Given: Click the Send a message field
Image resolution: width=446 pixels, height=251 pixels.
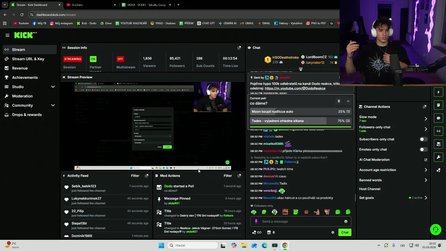Looking at the screenshot, I should (301, 221).
